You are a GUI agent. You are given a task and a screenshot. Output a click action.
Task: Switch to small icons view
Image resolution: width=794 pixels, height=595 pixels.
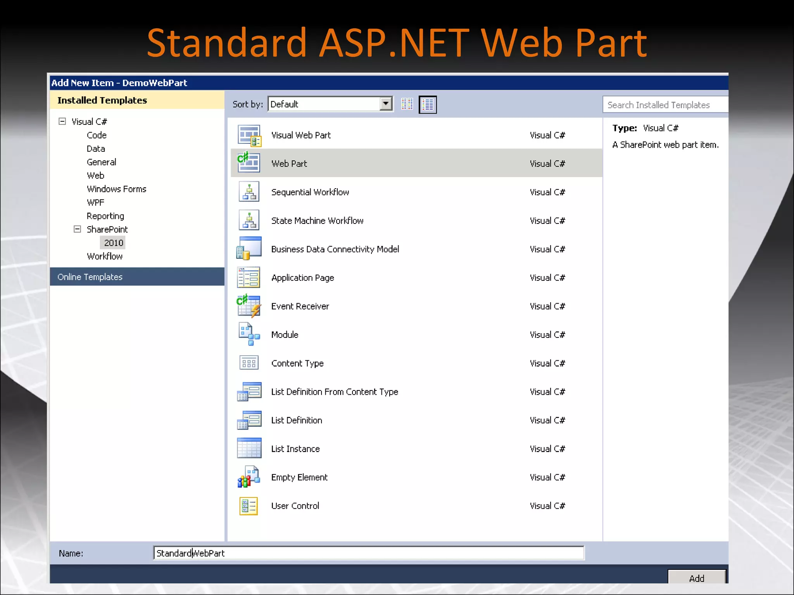pos(407,104)
